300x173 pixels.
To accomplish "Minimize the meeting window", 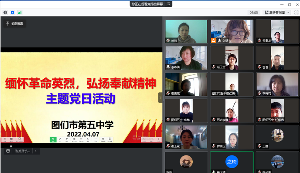I will coord(282,4).
